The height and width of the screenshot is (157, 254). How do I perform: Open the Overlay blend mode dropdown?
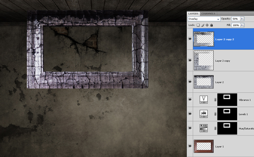coord(204,19)
